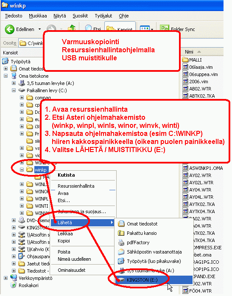Click the Roskakori recycle bin icon
Screen dimensions: 232x296
pos(14,285)
